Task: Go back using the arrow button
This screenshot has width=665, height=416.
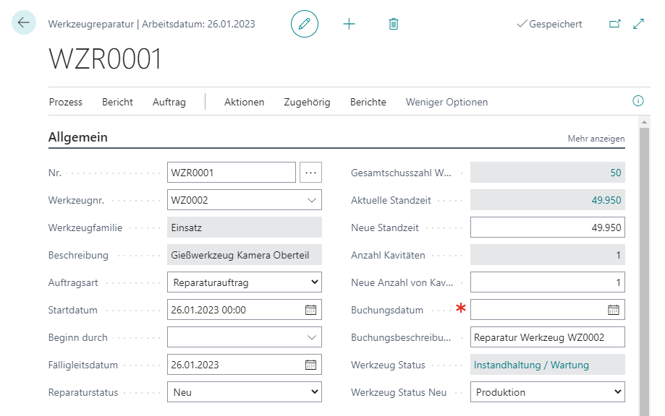Action: point(23,22)
